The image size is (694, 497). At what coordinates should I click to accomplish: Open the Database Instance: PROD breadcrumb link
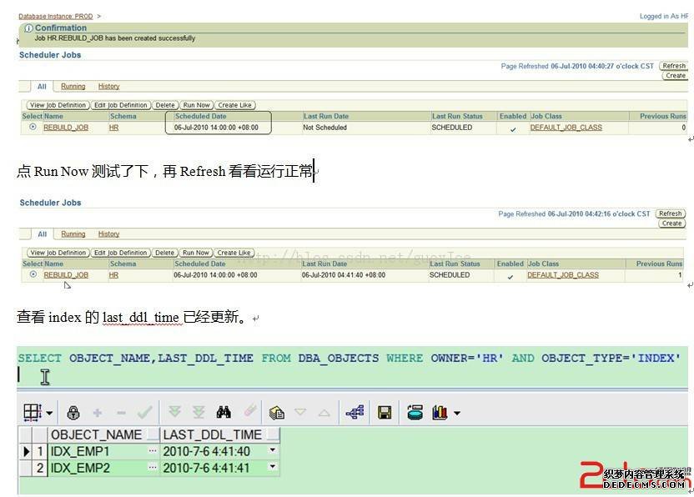(x=56, y=16)
